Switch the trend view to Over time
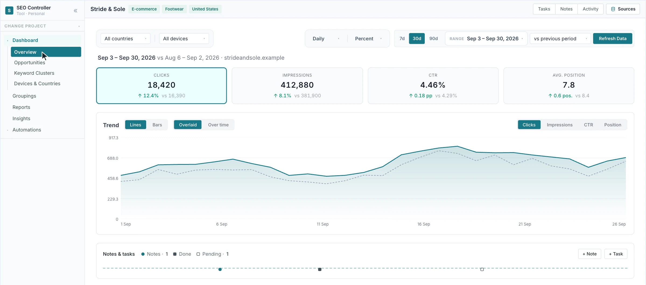The image size is (646, 285). (x=218, y=125)
